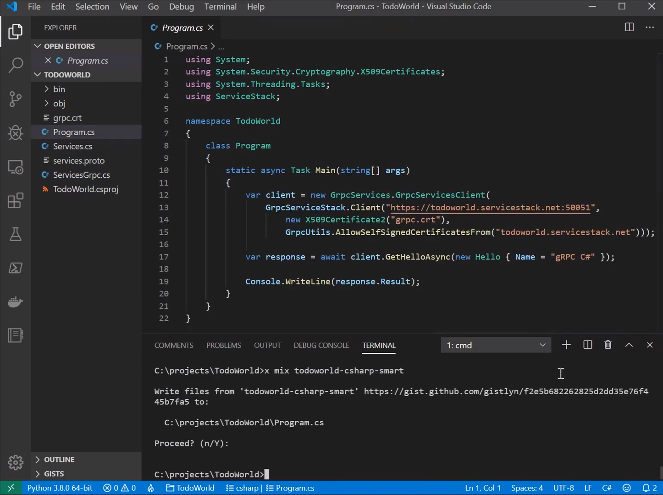Expand the OUTLINE section

[59, 459]
